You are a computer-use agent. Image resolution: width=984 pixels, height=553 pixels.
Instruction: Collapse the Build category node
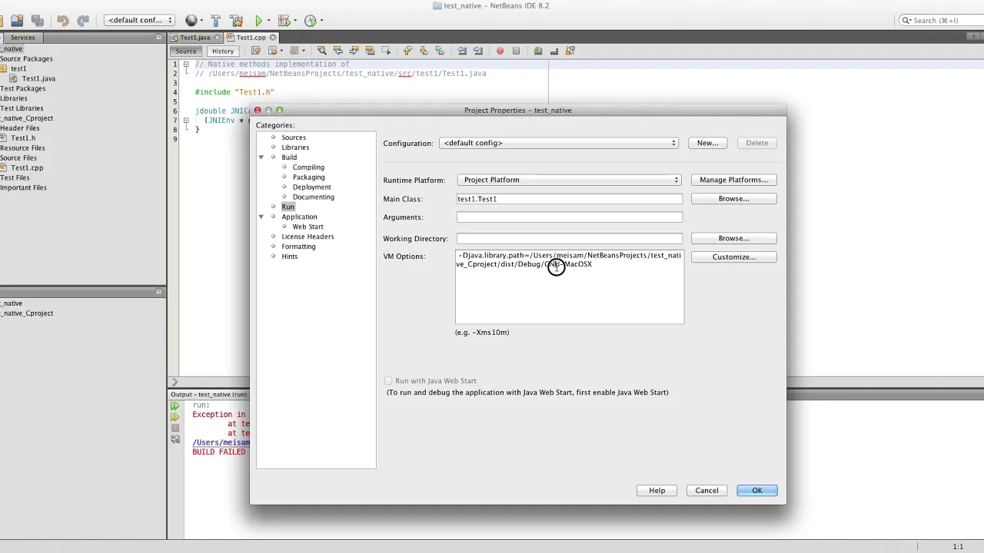pos(261,157)
